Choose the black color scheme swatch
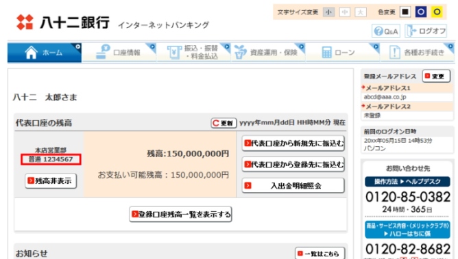The height and width of the screenshot is (259, 458). click(405, 12)
